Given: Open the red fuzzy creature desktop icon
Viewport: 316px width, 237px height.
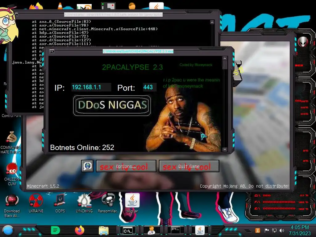Looking at the screenshot, I should pos(12,169).
